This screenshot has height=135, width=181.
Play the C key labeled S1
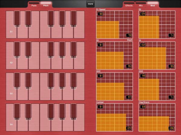coord(11,32)
